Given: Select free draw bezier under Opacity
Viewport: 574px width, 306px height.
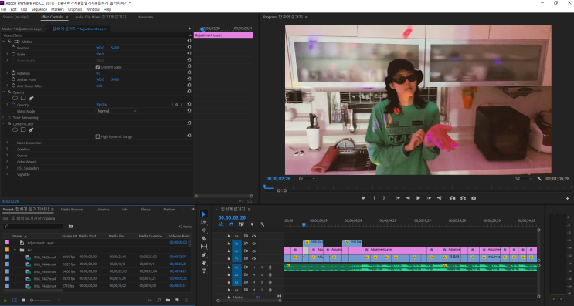Looking at the screenshot, I should (x=31, y=98).
